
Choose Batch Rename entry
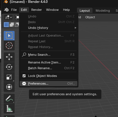coord(49,68)
